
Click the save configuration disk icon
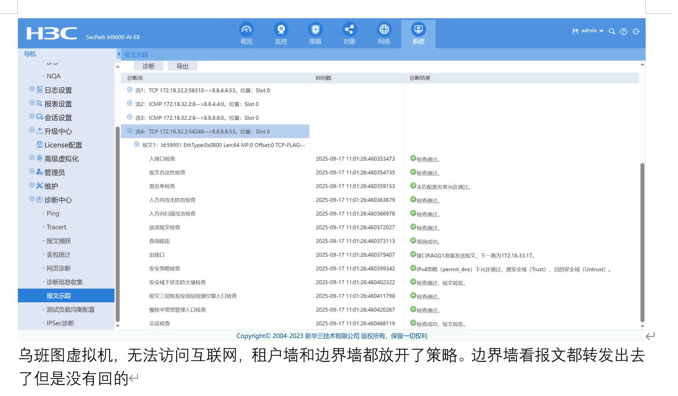pyautogui.click(x=575, y=31)
